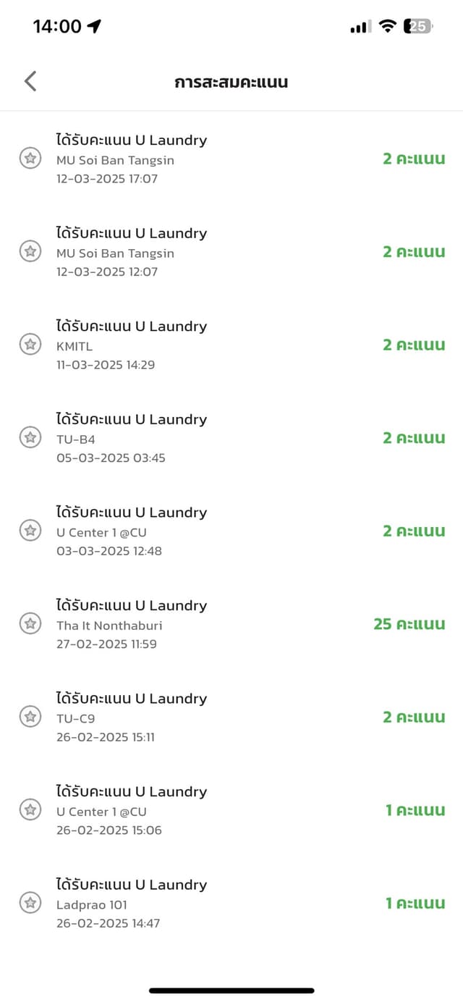Tap the star icon on the KMITL entry
This screenshot has height=1002, width=463.
click(x=30, y=344)
